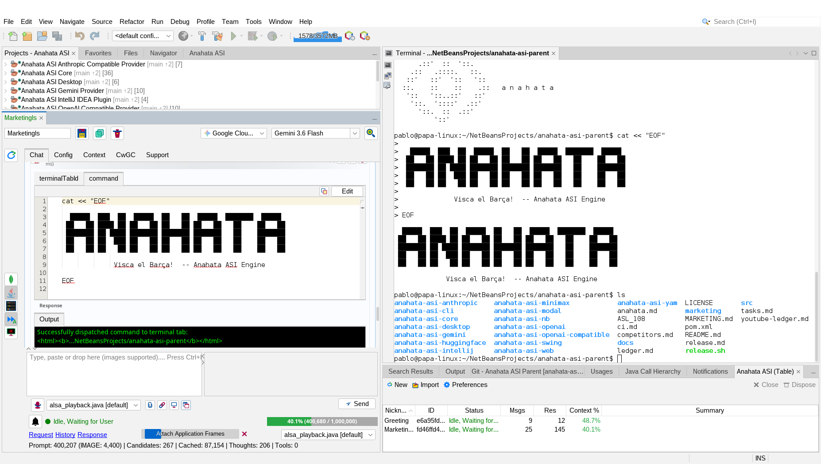Image resolution: width=821 pixels, height=464 pixels.
Task: Click the save session floppy icon
Action: 82,133
